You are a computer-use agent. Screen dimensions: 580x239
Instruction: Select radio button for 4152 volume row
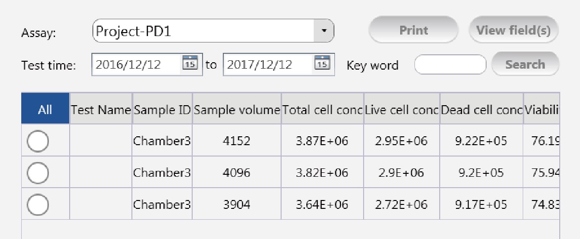pos(38,141)
